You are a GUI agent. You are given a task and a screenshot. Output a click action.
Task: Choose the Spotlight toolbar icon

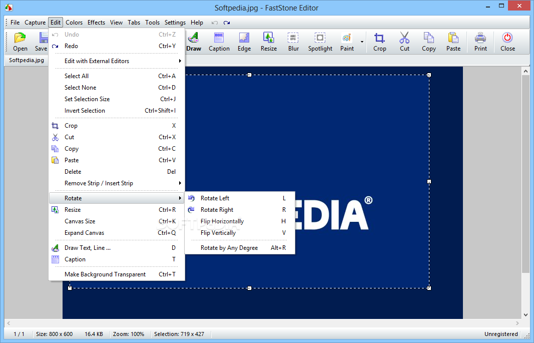click(x=320, y=38)
